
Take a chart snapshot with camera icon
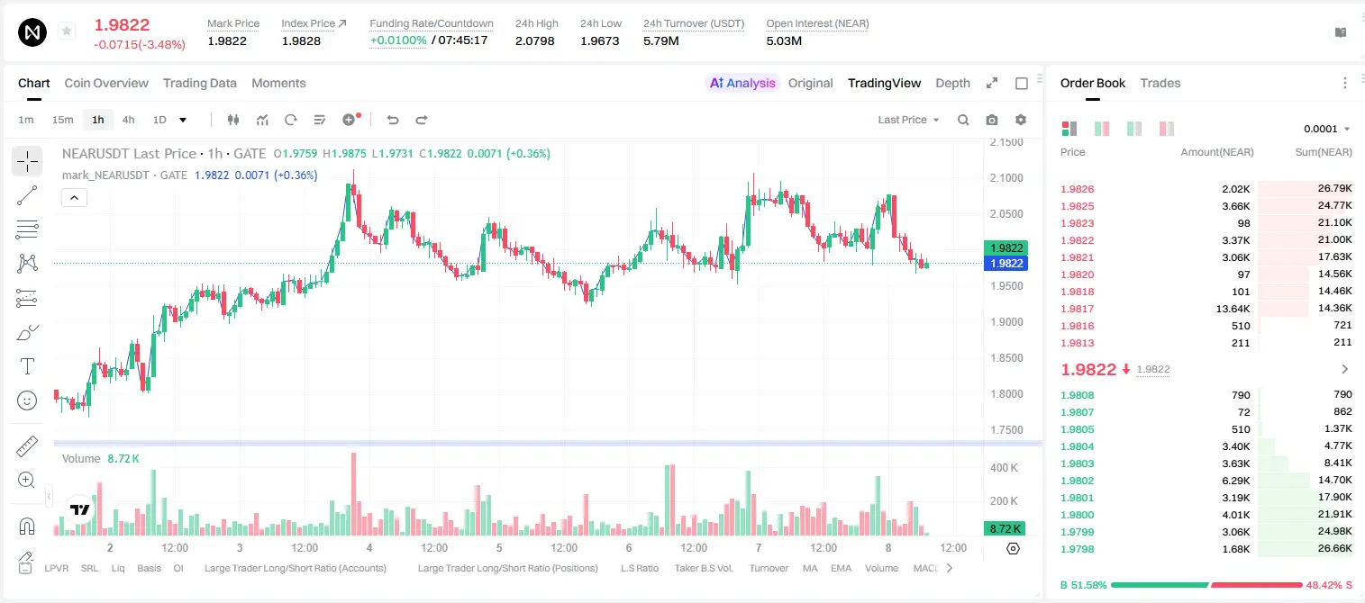pyautogui.click(x=992, y=120)
